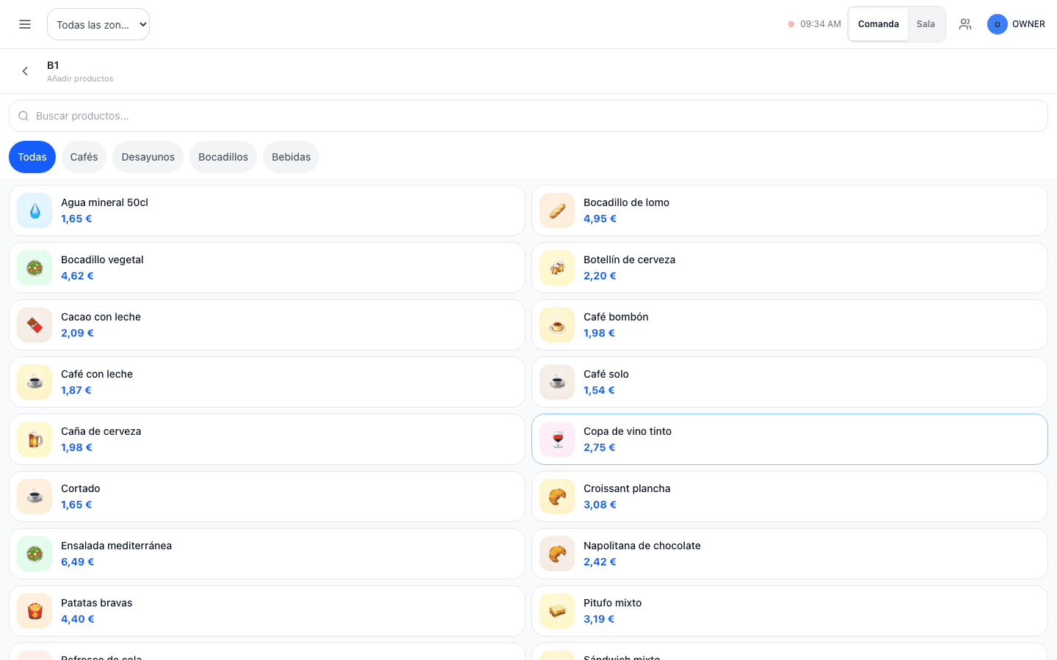
Task: Show the Desayunos category
Action: pos(148,157)
